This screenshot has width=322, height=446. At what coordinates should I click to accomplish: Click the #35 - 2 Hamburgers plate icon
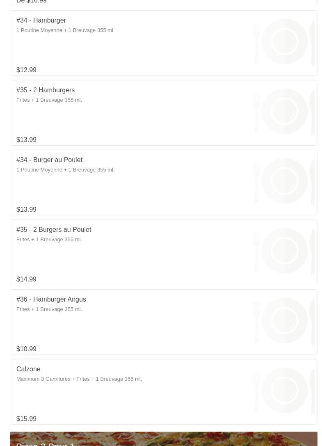coord(284,111)
